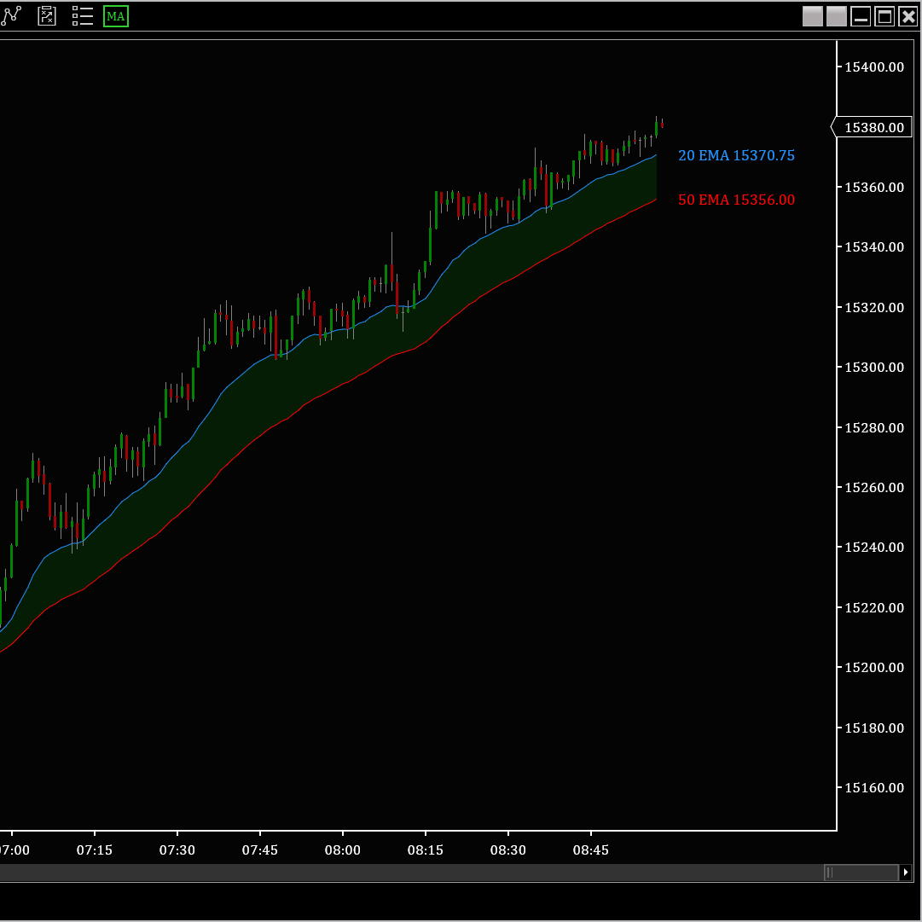Screen dimensions: 922x922
Task: Click the first gray toolbar square button
Action: click(x=813, y=16)
